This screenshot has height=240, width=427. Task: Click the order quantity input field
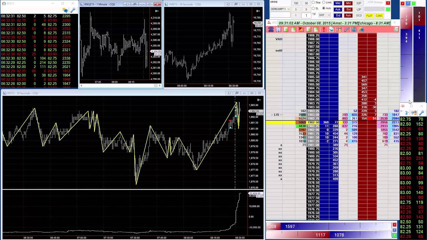(306, 15)
